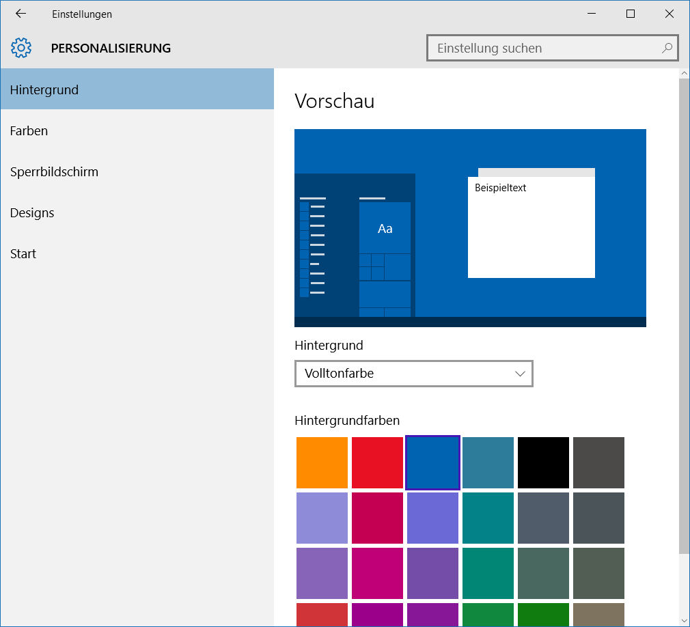Pick the orange background color

point(322,462)
